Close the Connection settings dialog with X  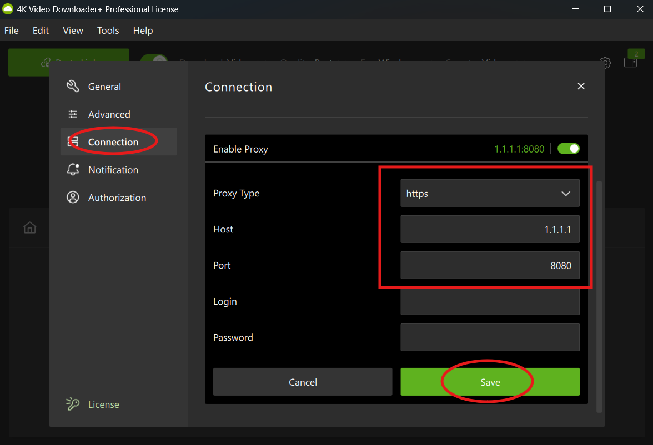(x=581, y=86)
